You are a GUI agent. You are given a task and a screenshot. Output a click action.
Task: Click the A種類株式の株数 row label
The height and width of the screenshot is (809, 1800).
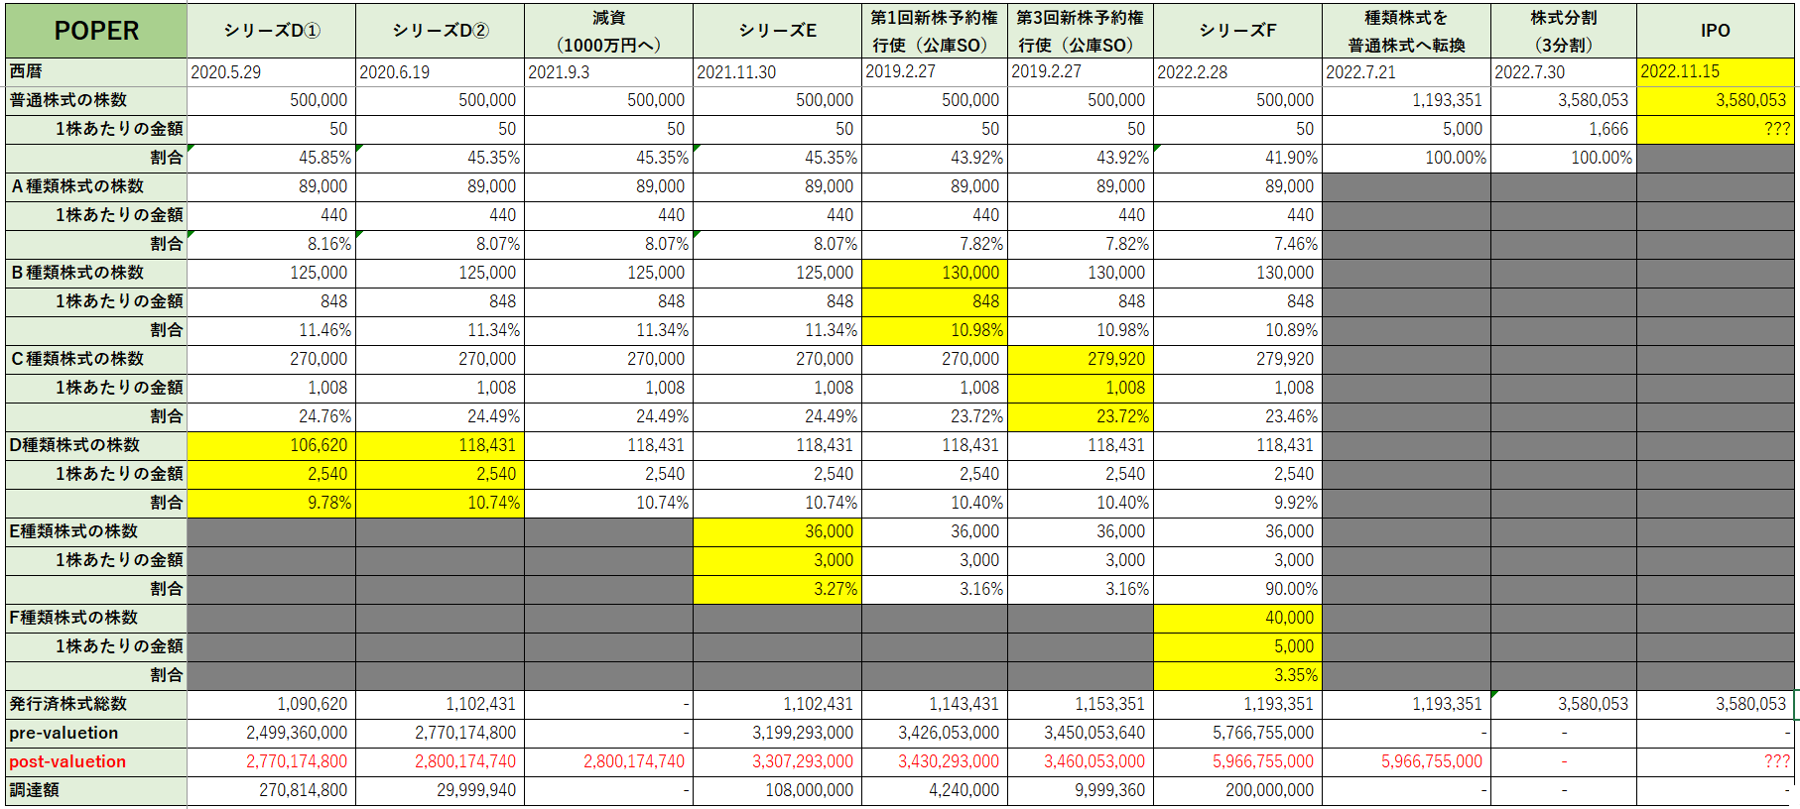[x=96, y=186]
